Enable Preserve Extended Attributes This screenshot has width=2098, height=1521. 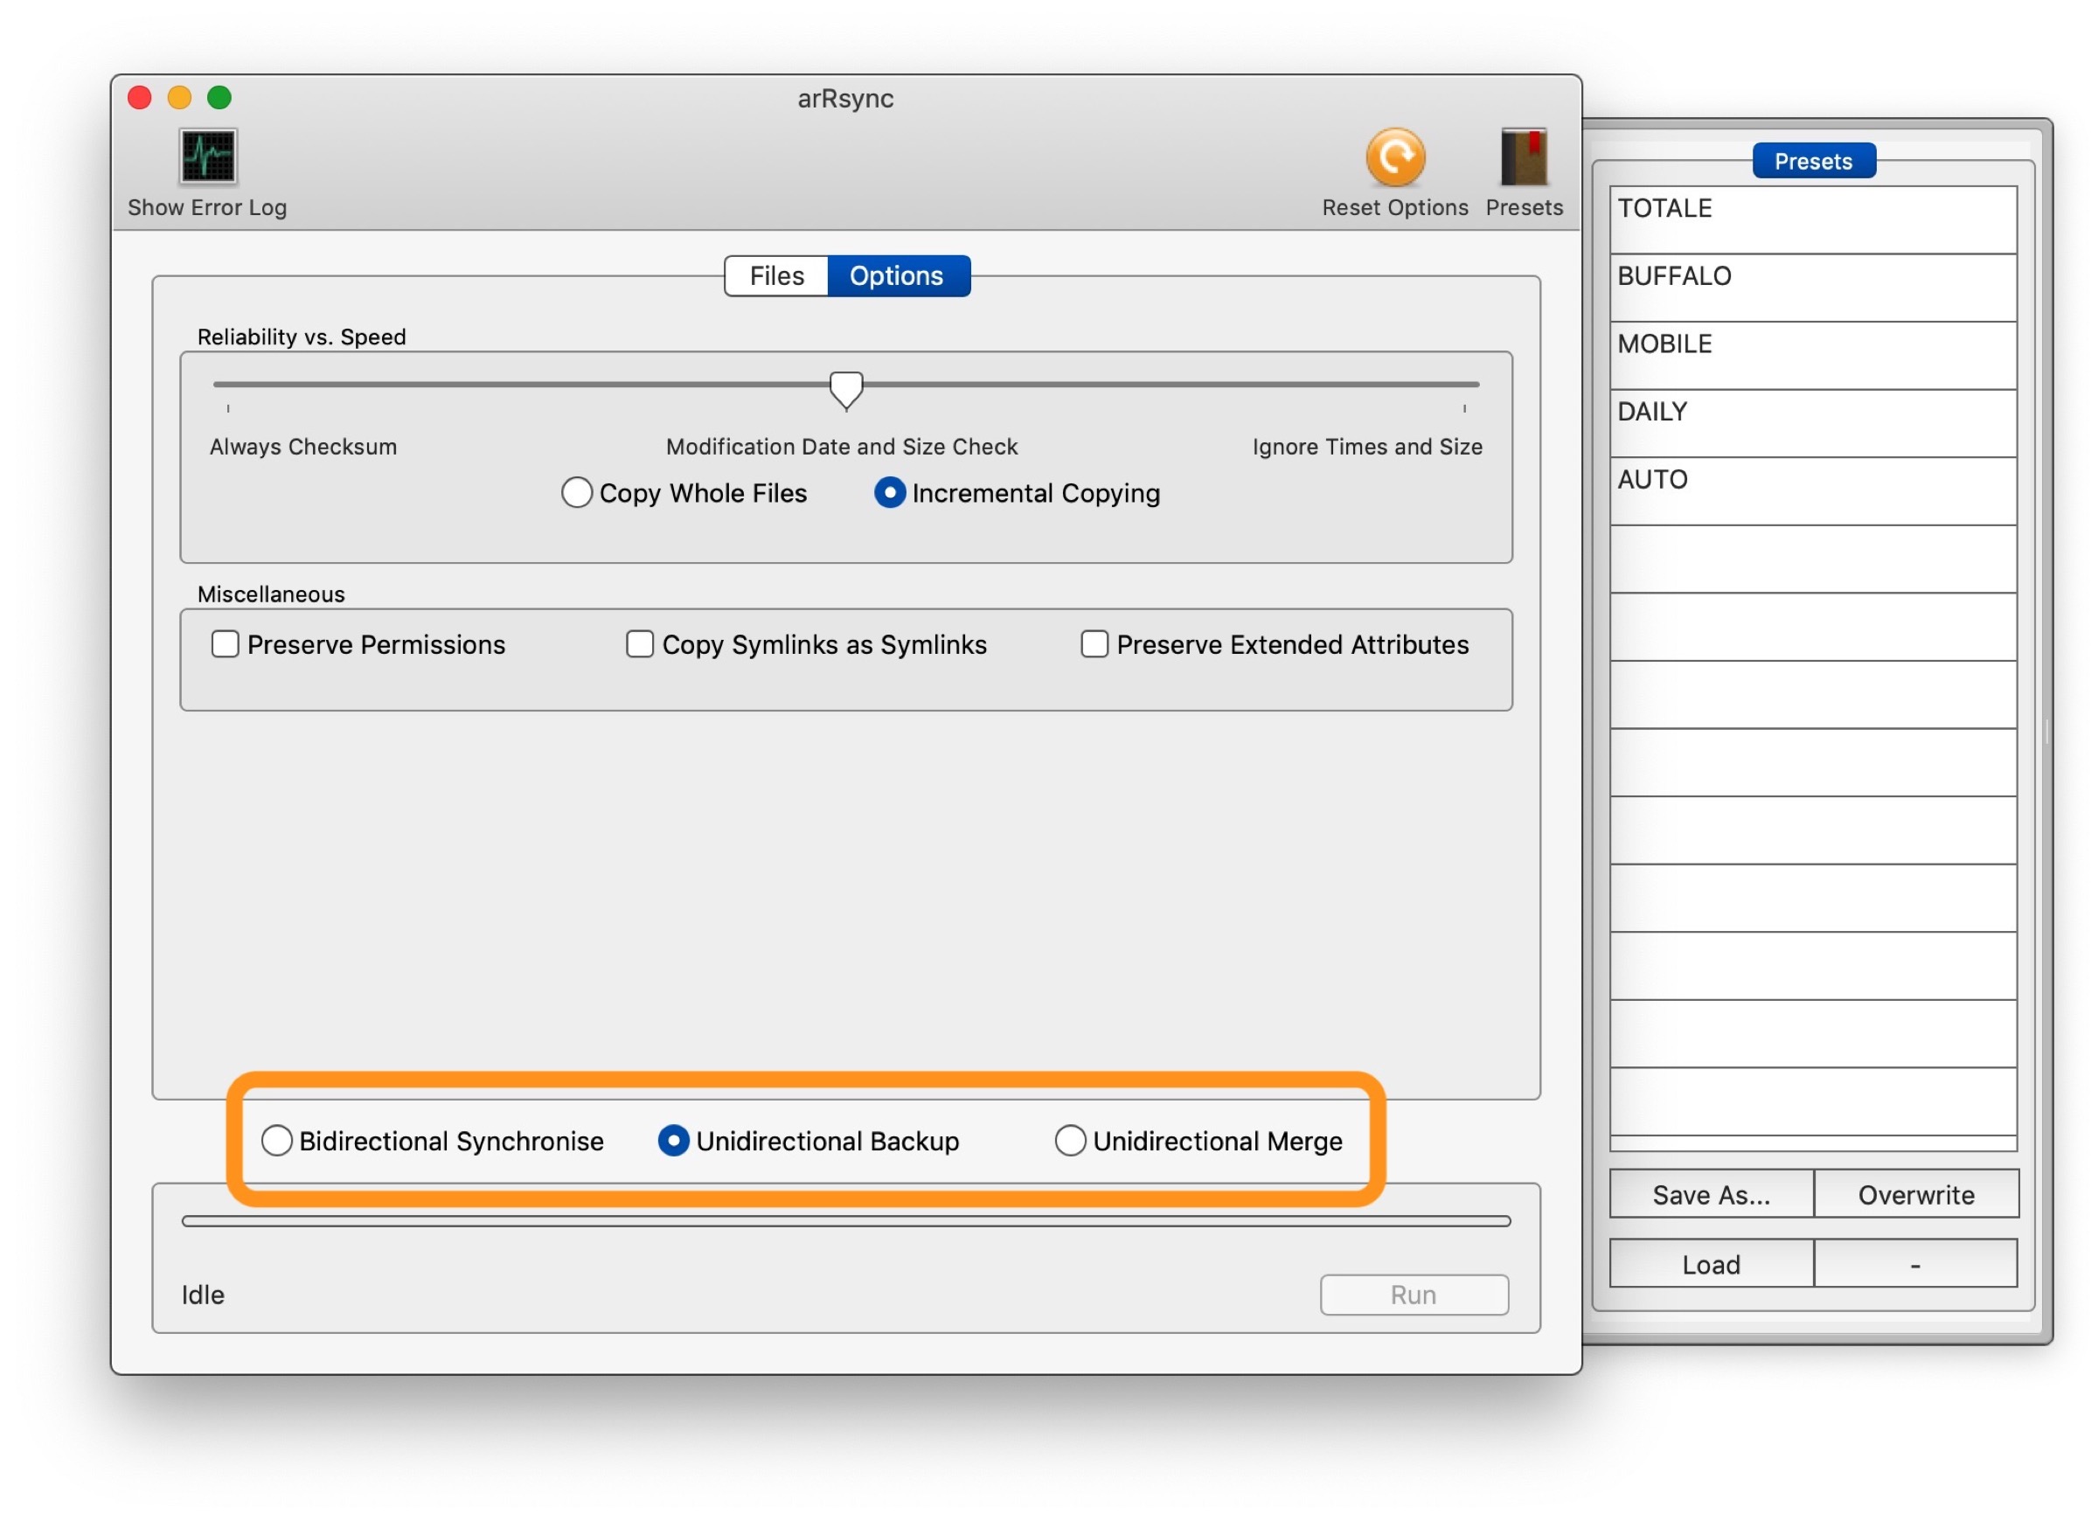(1094, 644)
